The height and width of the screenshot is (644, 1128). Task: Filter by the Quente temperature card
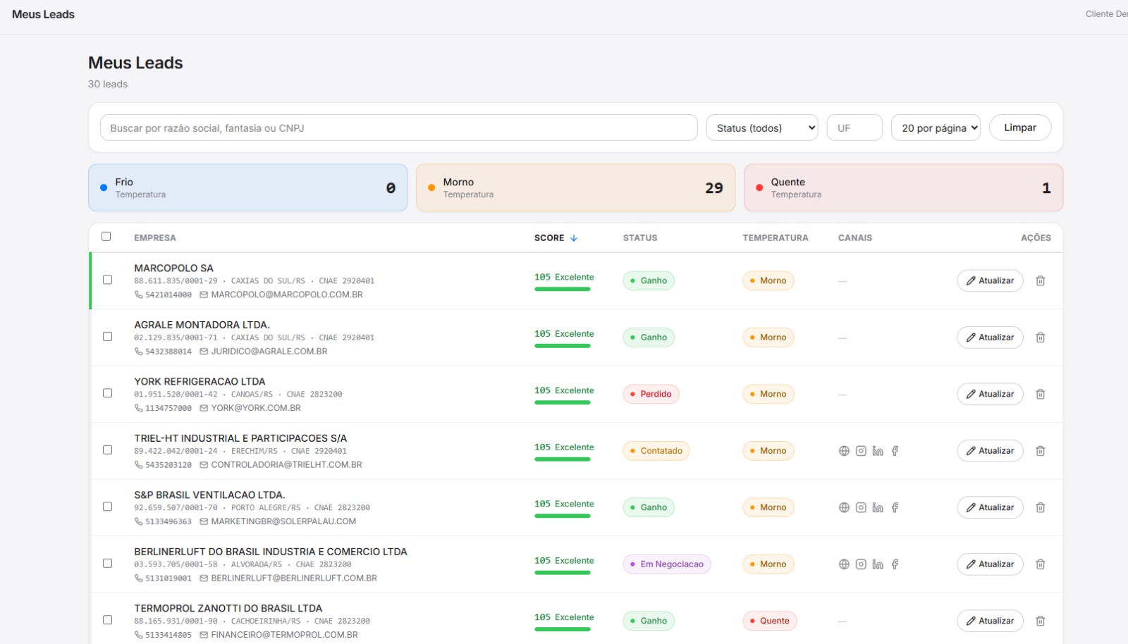[x=904, y=187]
